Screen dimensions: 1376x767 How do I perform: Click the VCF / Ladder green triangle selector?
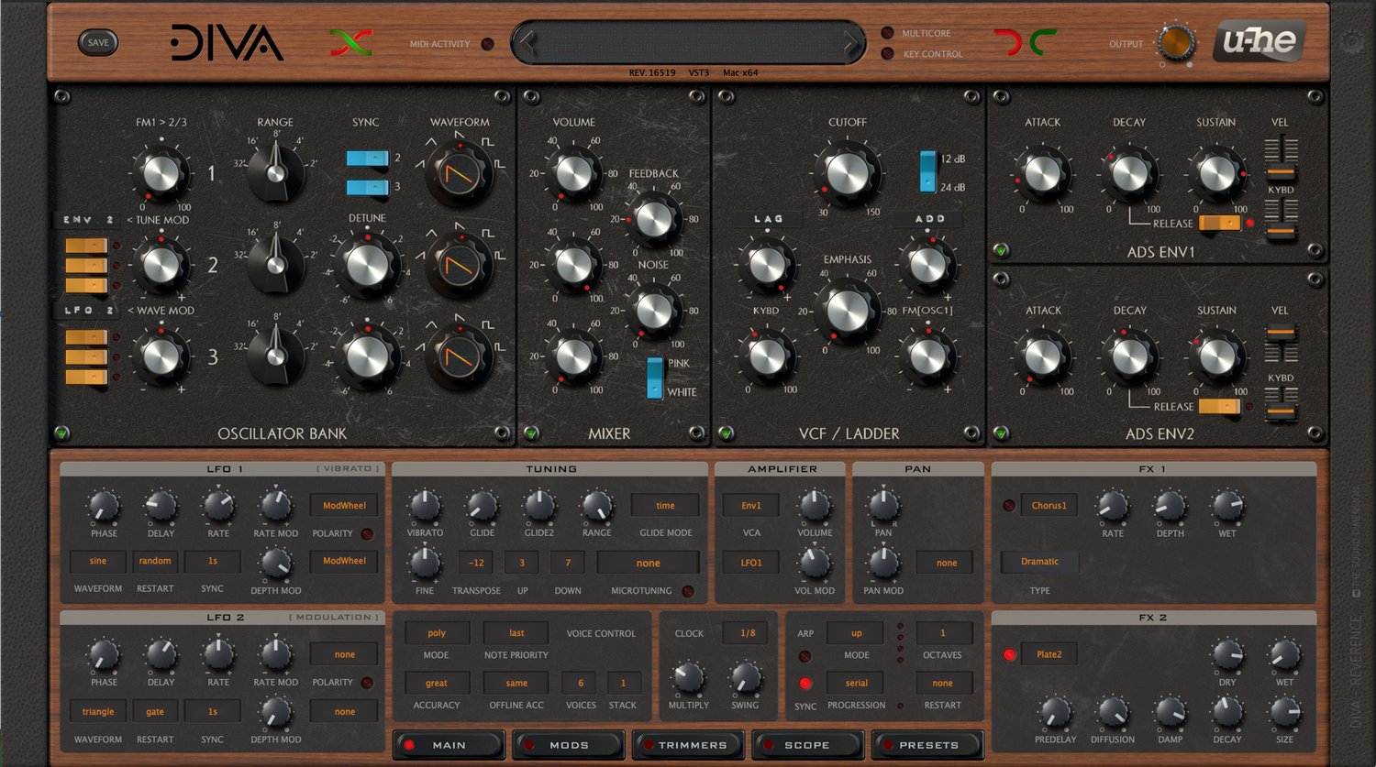(726, 433)
